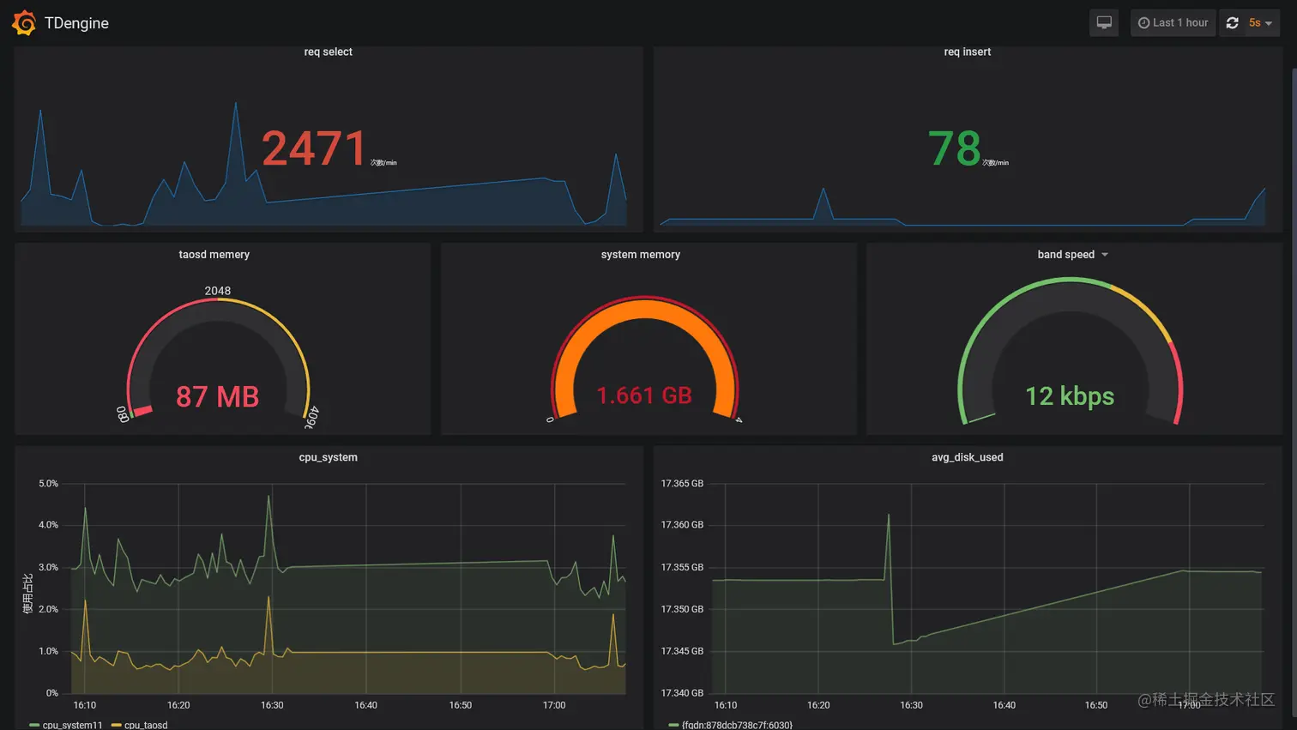Click the taosd memery panel title
This screenshot has height=730, width=1297.
[x=214, y=255]
